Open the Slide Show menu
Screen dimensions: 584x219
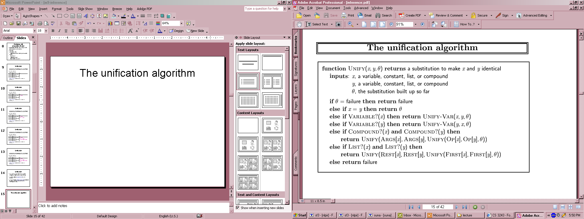(85, 9)
